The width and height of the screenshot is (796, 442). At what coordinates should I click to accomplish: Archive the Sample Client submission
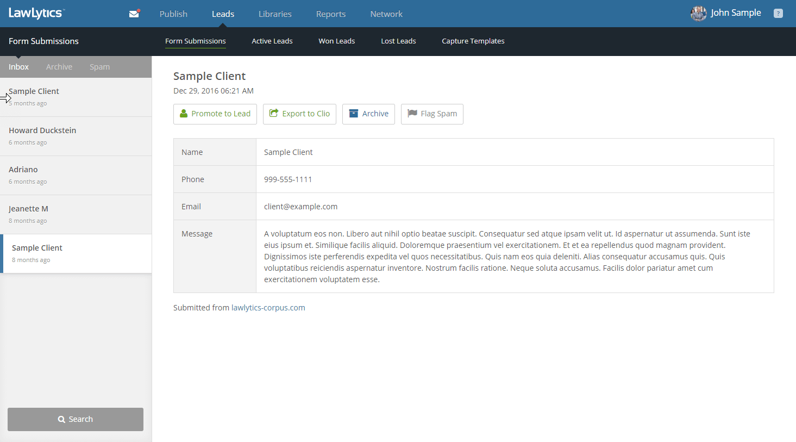point(368,114)
